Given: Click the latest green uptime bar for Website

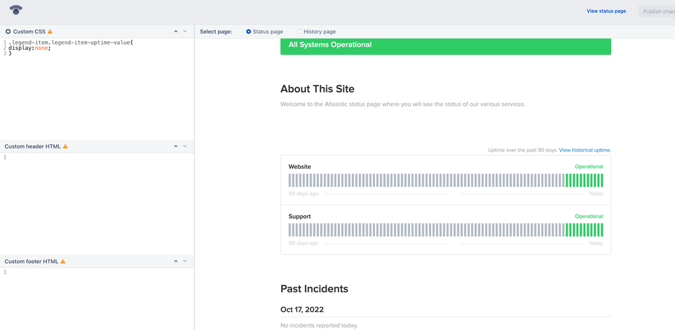Looking at the screenshot, I should click(x=601, y=180).
